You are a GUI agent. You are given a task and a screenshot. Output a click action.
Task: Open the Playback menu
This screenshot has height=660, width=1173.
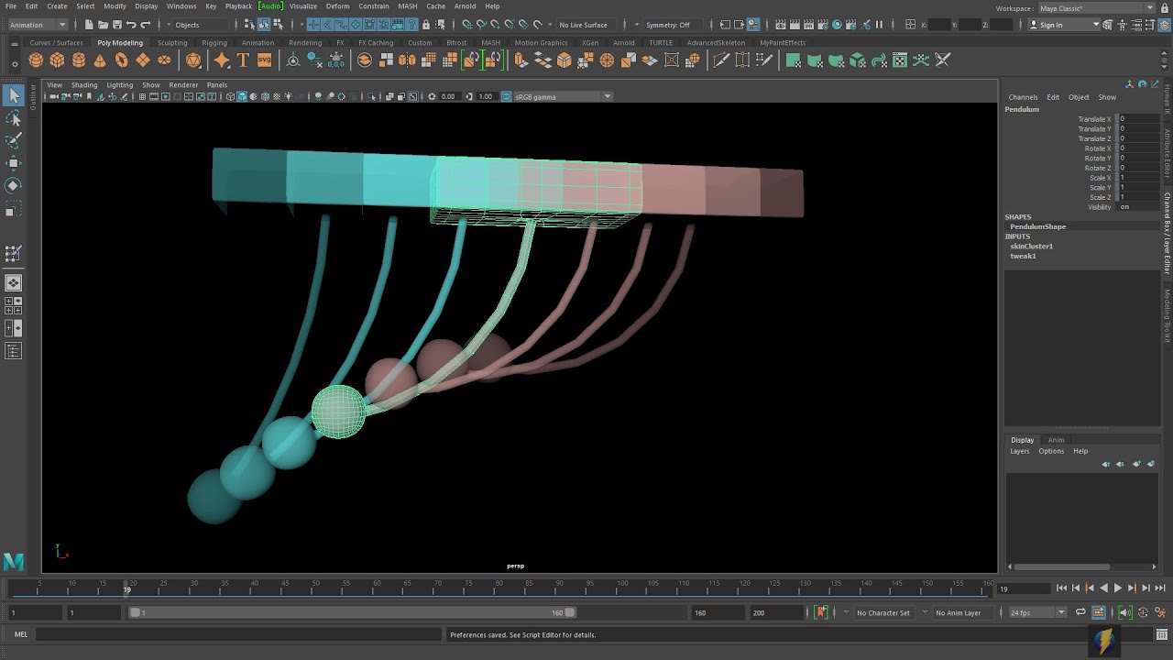[x=238, y=6]
